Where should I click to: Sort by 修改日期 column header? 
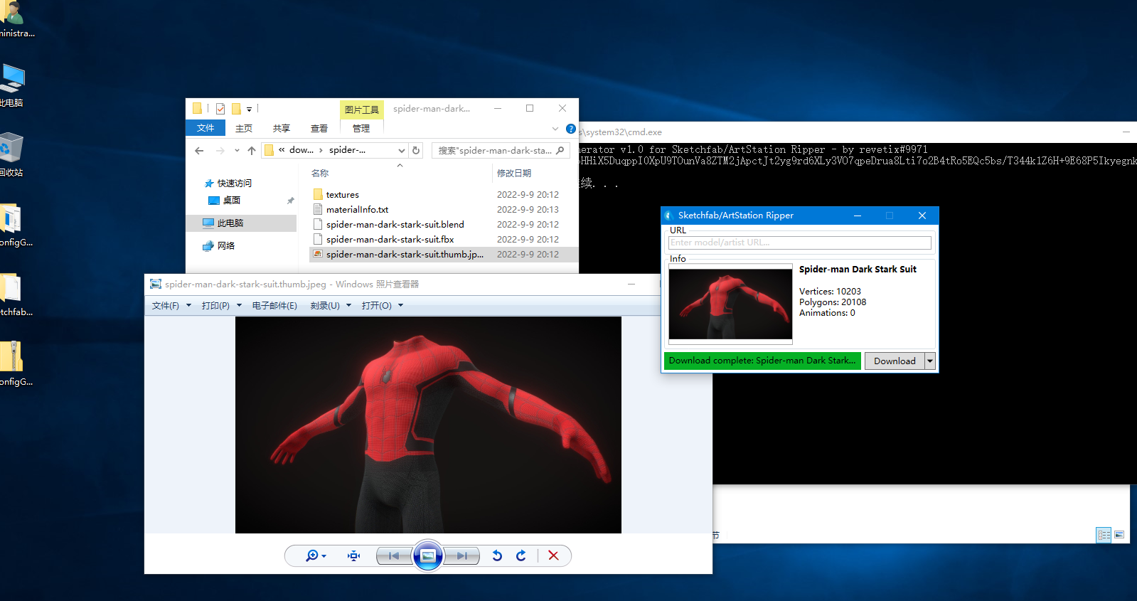514,174
